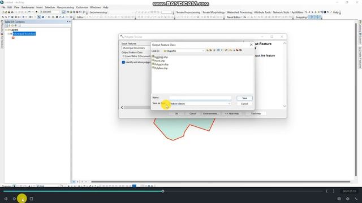Click the Name input field

pos(200,98)
